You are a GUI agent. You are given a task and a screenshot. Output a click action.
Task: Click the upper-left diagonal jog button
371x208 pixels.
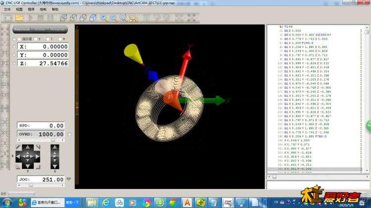pos(18,147)
